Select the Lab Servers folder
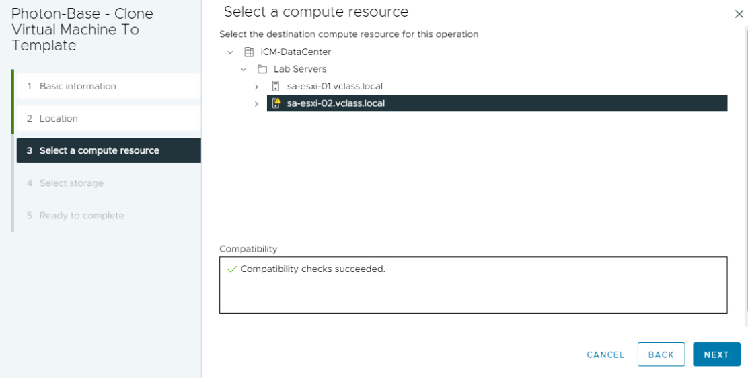Image resolution: width=748 pixels, height=378 pixels. 300,69
